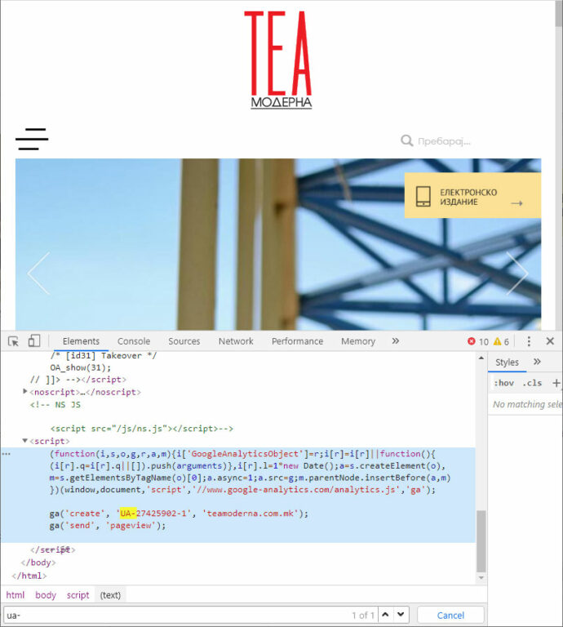Toggle the .cls class editor

point(532,383)
